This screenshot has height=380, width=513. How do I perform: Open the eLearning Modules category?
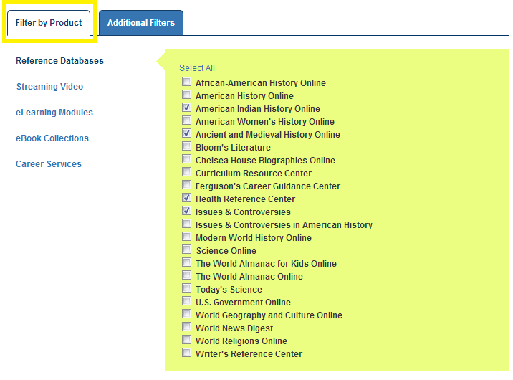pyautogui.click(x=54, y=113)
